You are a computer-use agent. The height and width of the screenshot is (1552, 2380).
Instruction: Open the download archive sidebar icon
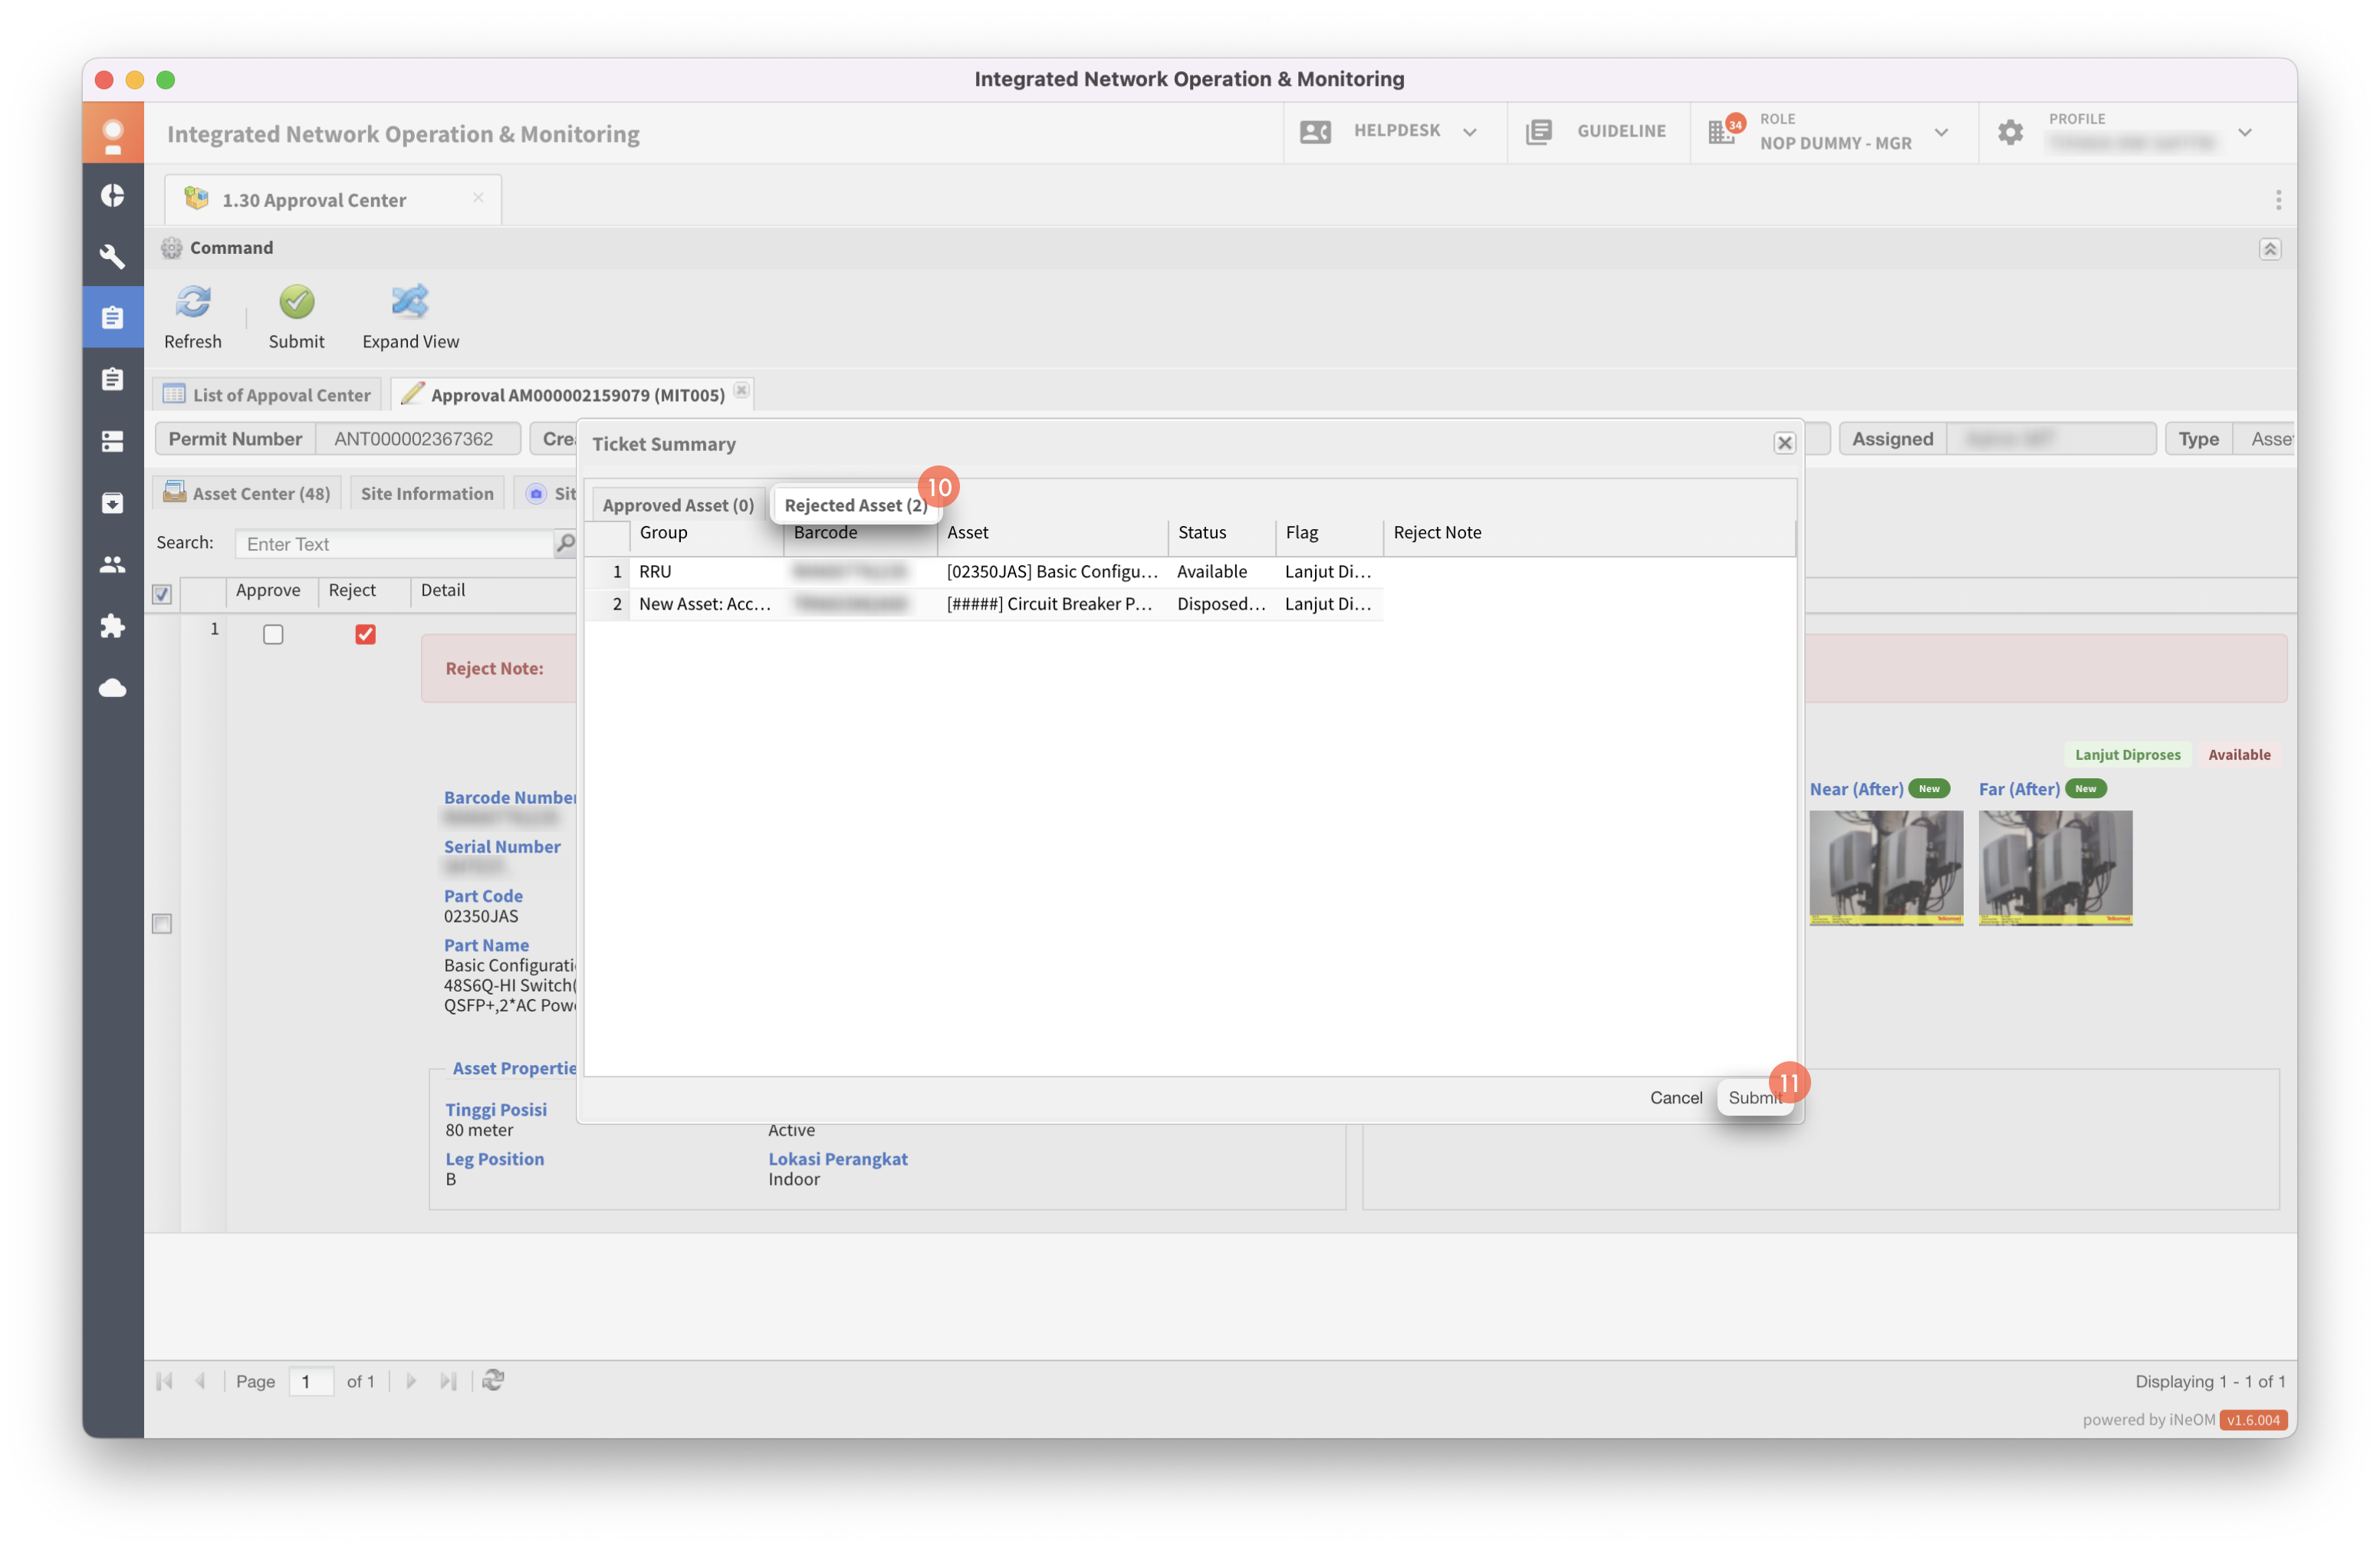[x=112, y=503]
